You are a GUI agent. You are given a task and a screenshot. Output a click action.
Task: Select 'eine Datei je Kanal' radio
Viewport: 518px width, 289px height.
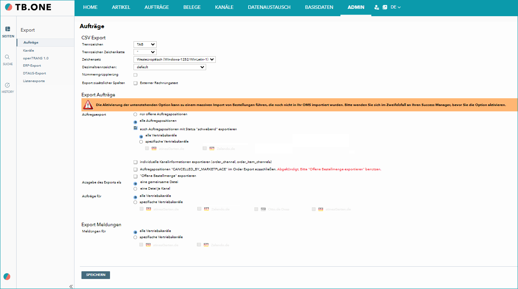click(135, 189)
